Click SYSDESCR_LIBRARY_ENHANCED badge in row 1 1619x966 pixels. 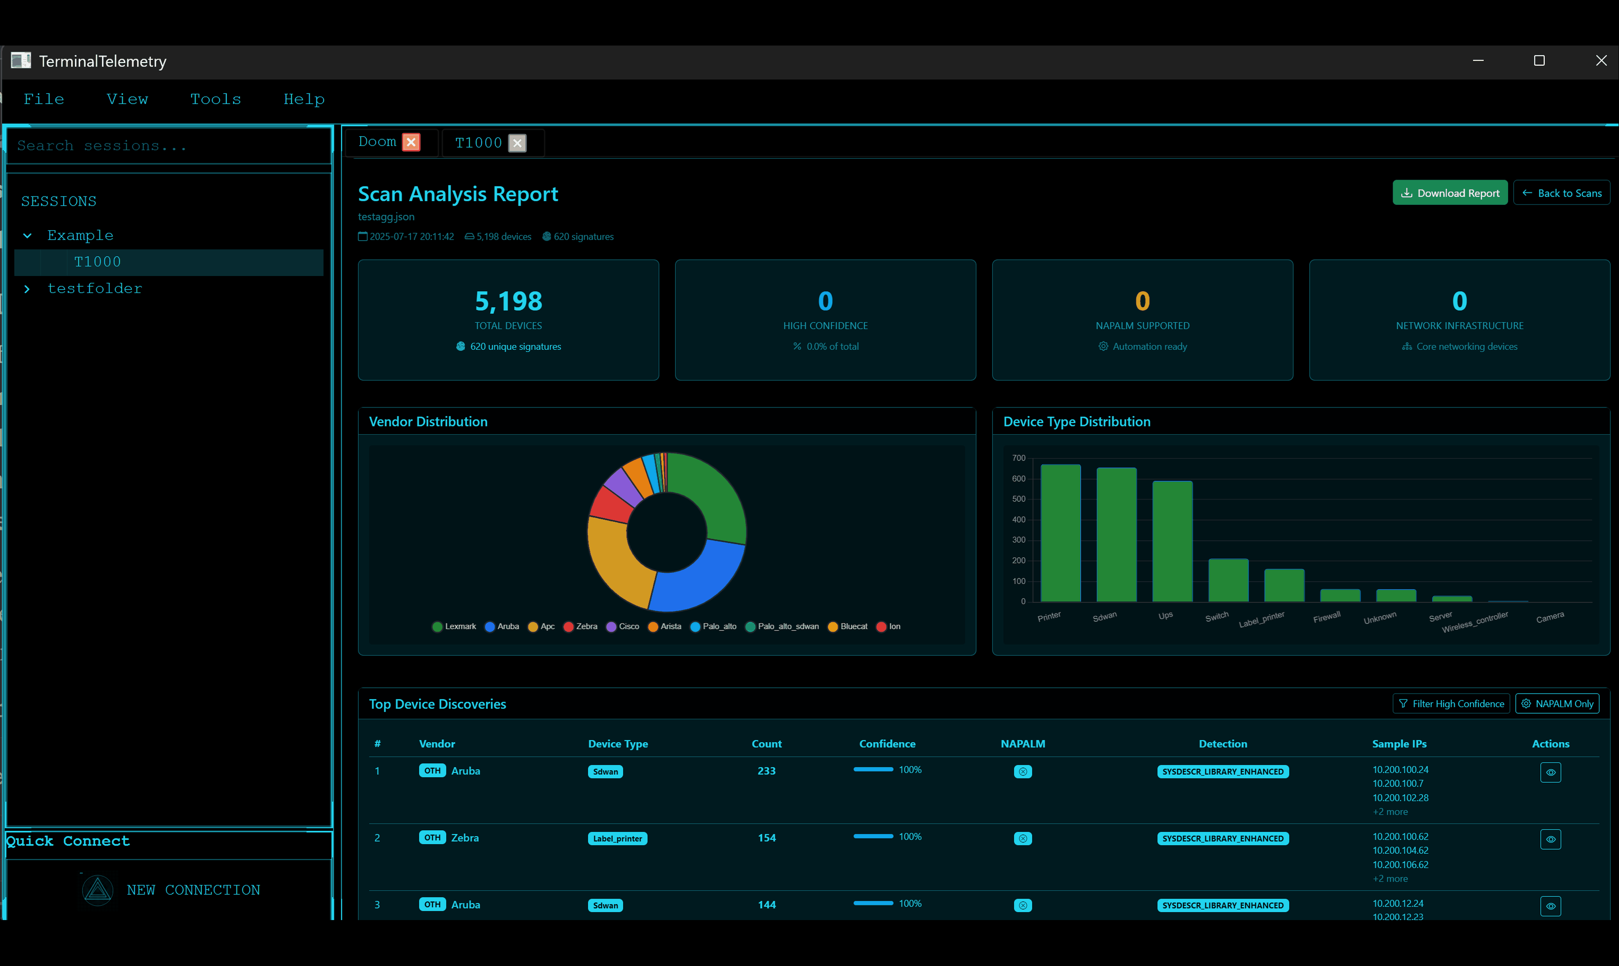pos(1223,772)
